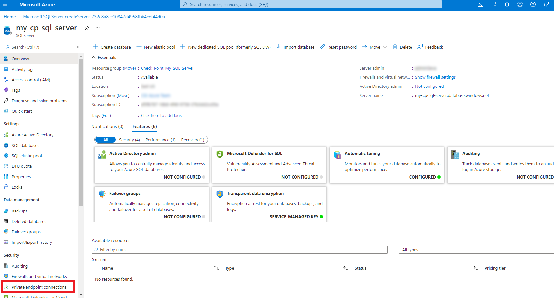Collapse the left navigation pane

(78, 47)
